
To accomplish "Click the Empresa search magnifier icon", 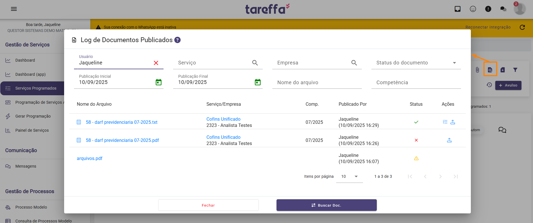I will (x=354, y=63).
